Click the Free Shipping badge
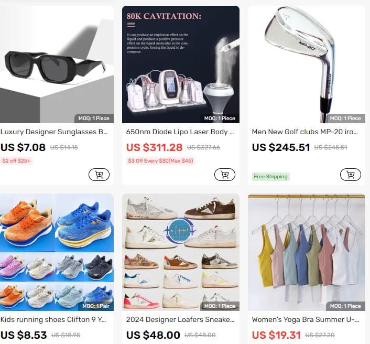This screenshot has width=370, height=344. tap(270, 177)
